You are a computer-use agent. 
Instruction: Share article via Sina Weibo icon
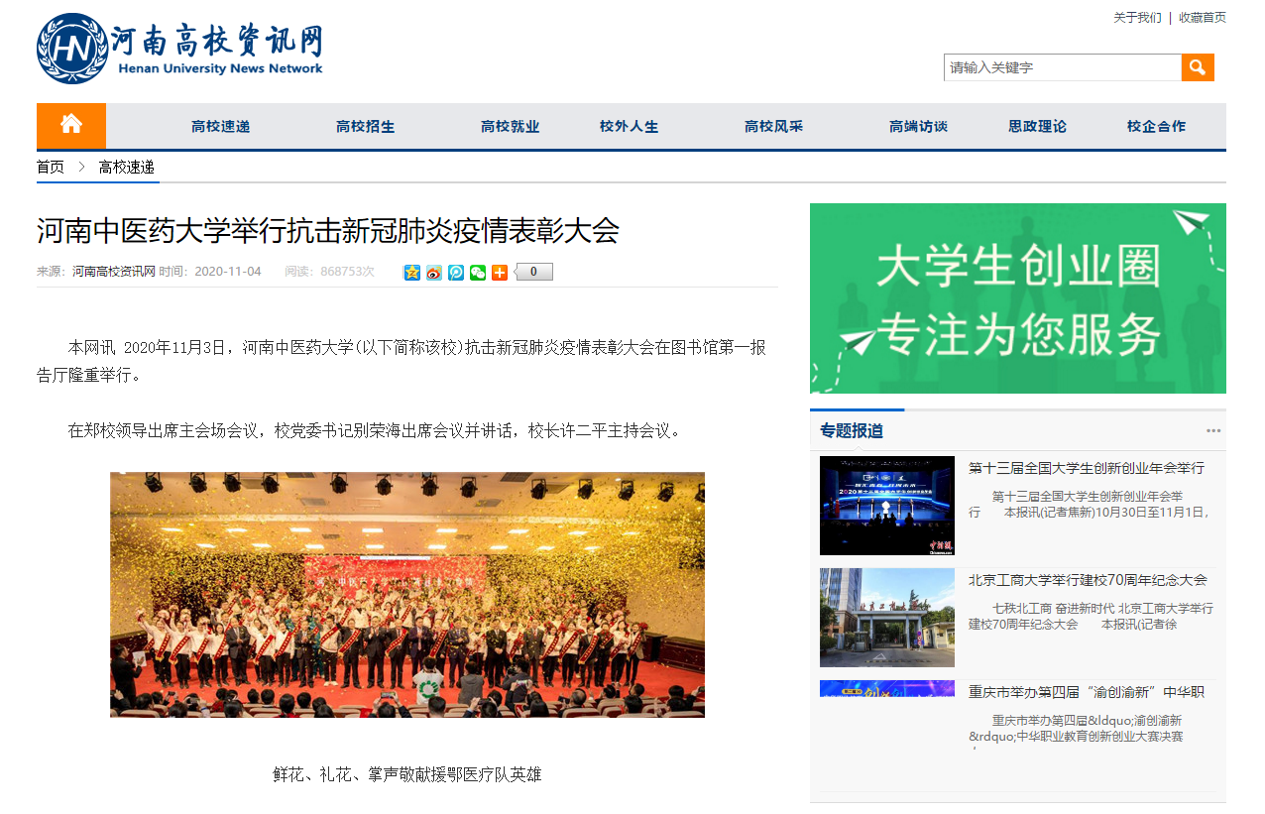click(434, 272)
